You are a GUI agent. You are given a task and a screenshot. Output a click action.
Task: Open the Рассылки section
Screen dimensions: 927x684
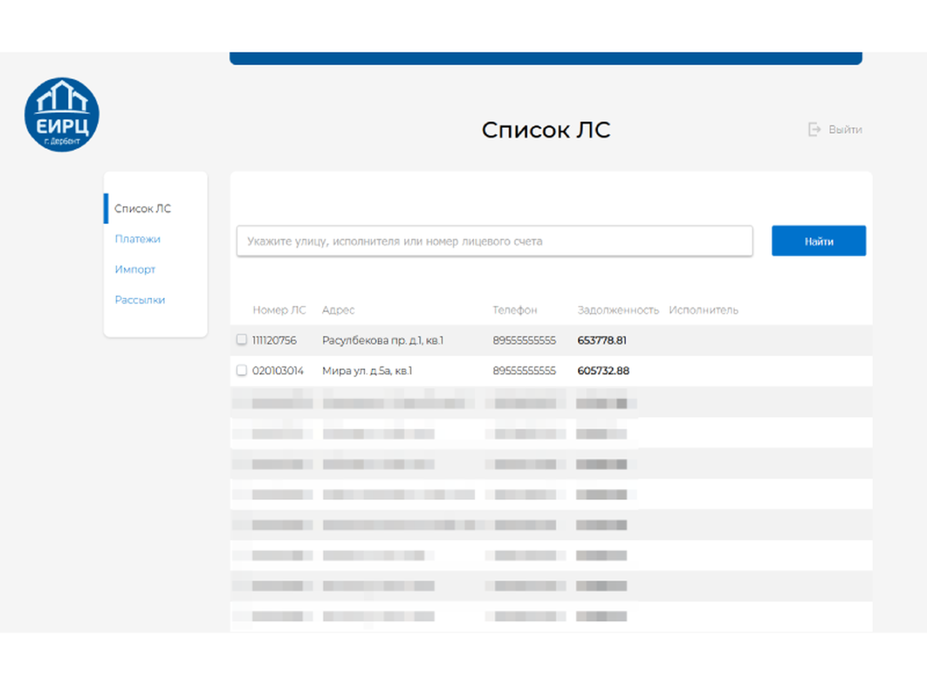(x=140, y=300)
